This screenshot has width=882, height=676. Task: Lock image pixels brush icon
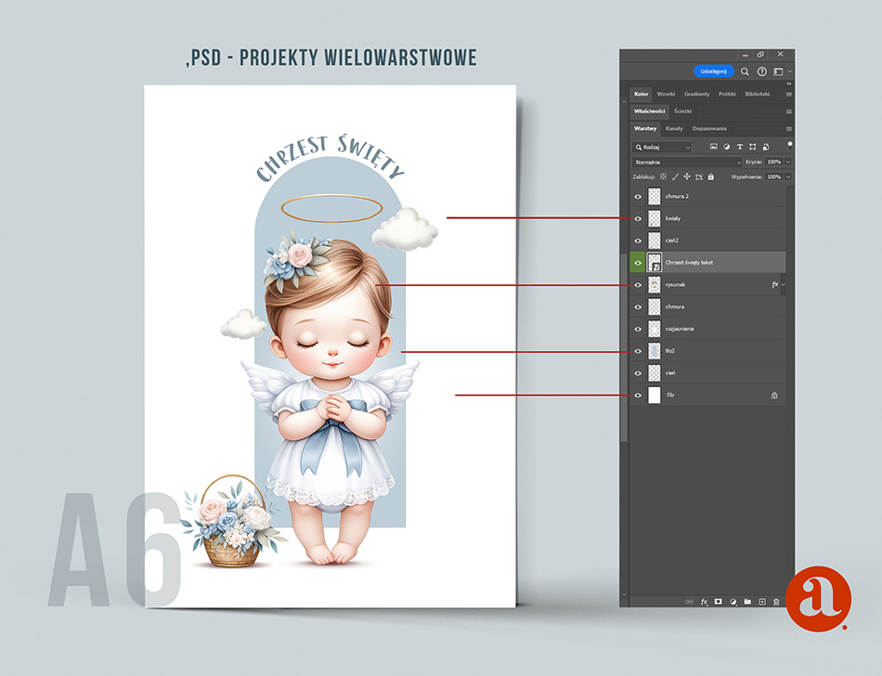[x=675, y=176]
